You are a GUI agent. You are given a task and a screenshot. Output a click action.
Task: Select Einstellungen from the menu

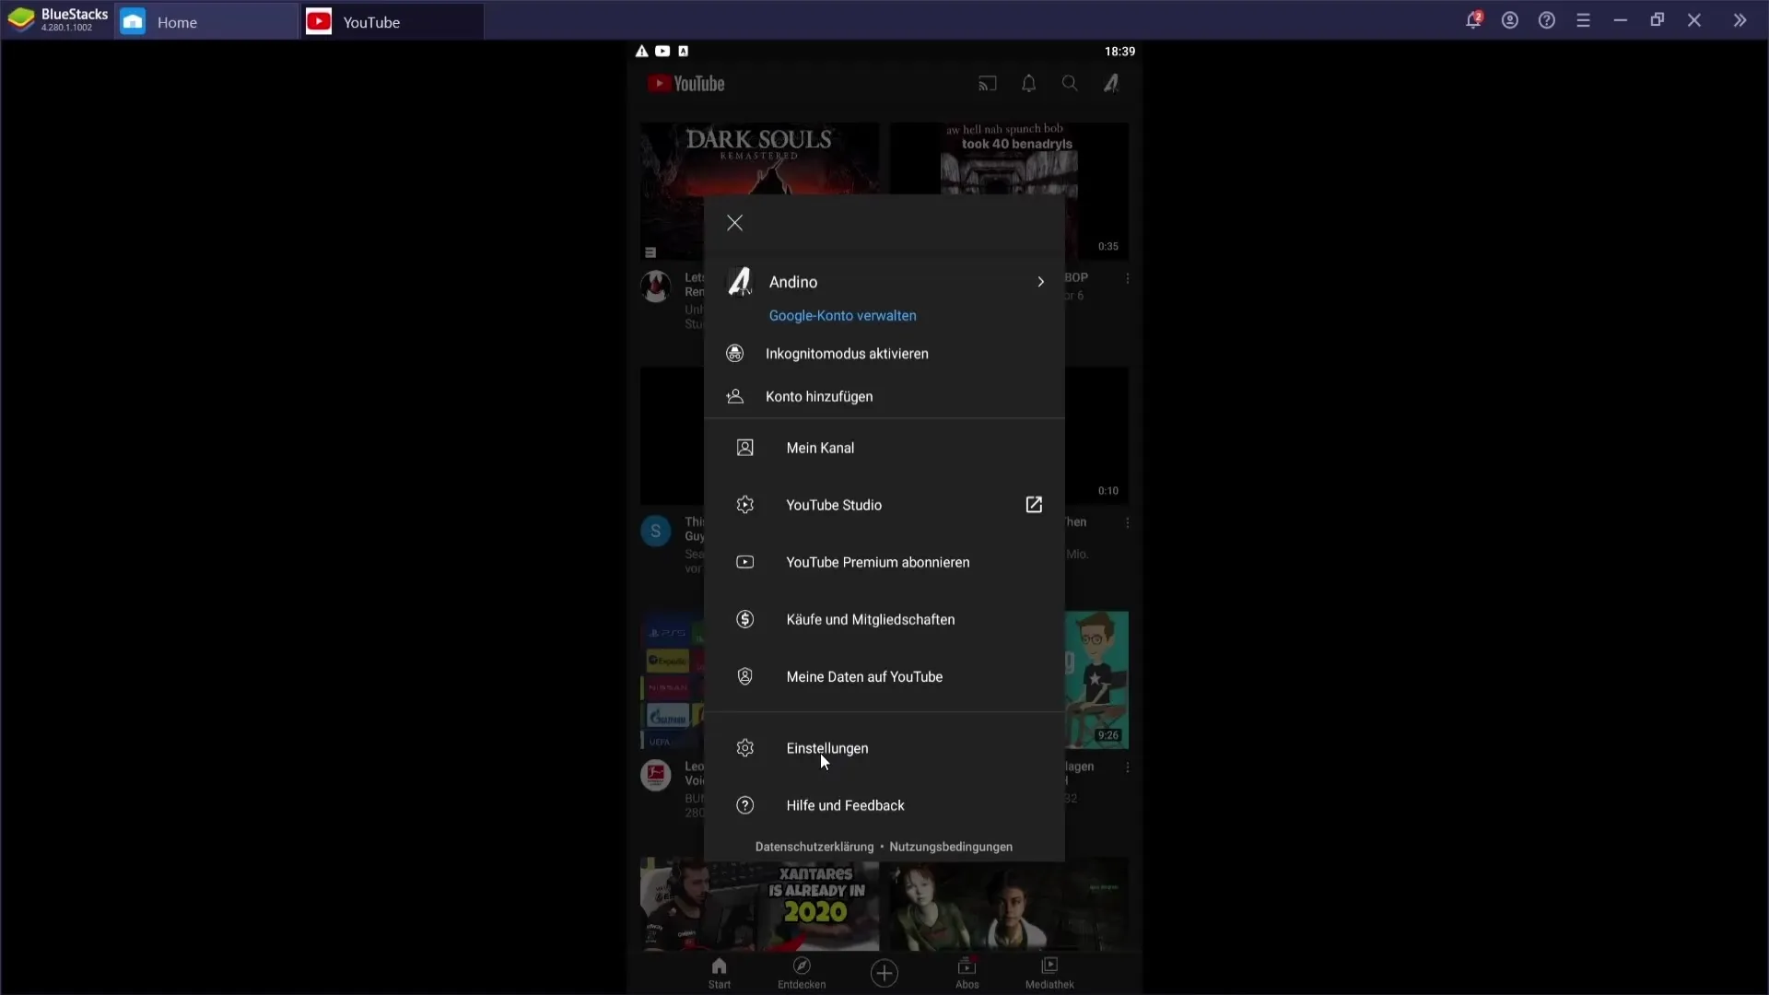[827, 747]
